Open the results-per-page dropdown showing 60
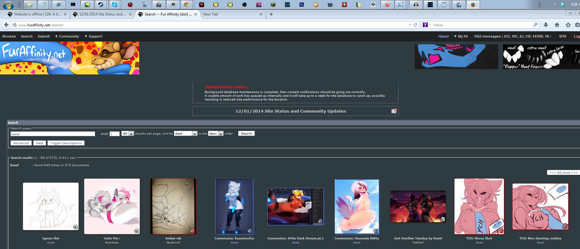The image size is (580, 249). tap(128, 133)
